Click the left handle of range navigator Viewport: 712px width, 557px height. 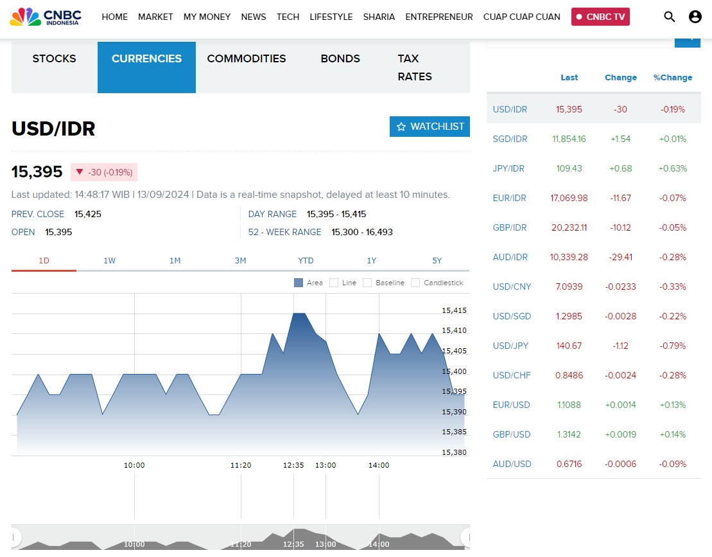point(15,538)
